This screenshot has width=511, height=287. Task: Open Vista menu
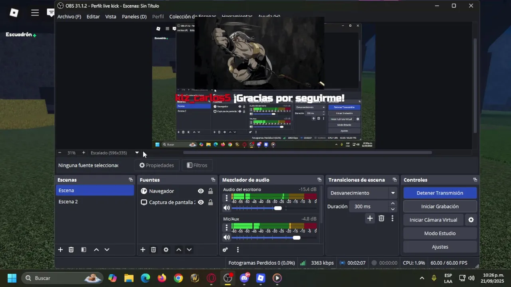[111, 17]
